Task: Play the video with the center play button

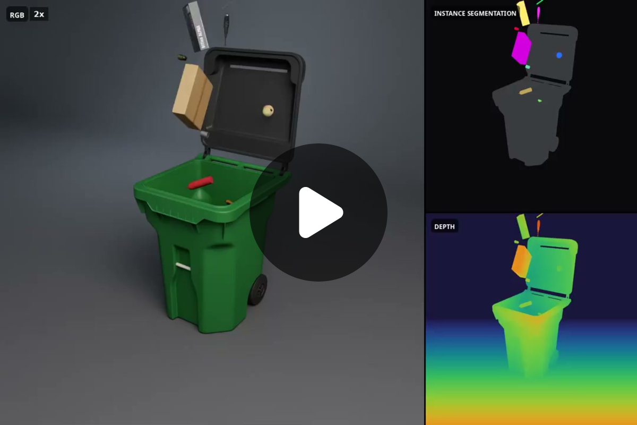Action: point(318,212)
